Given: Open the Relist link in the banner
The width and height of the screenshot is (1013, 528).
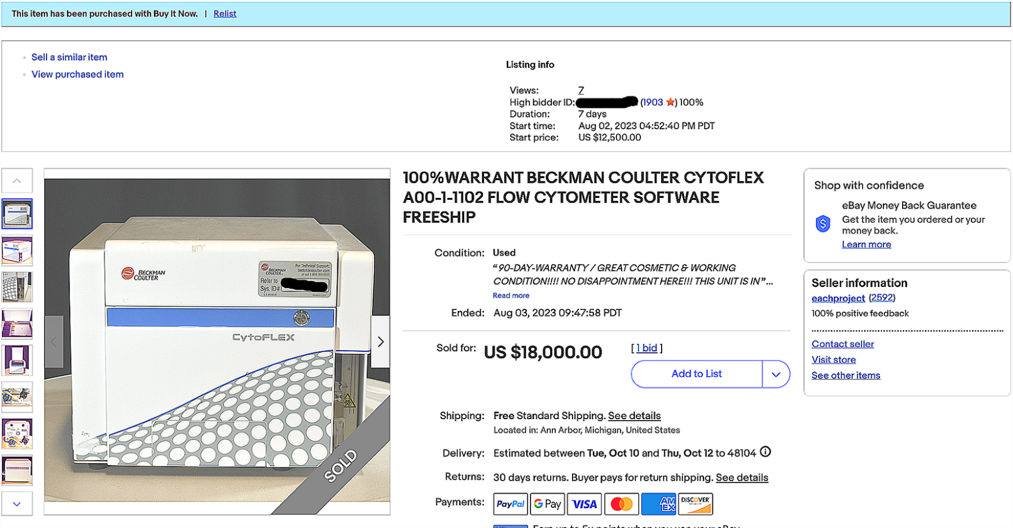Looking at the screenshot, I should pyautogui.click(x=224, y=14).
